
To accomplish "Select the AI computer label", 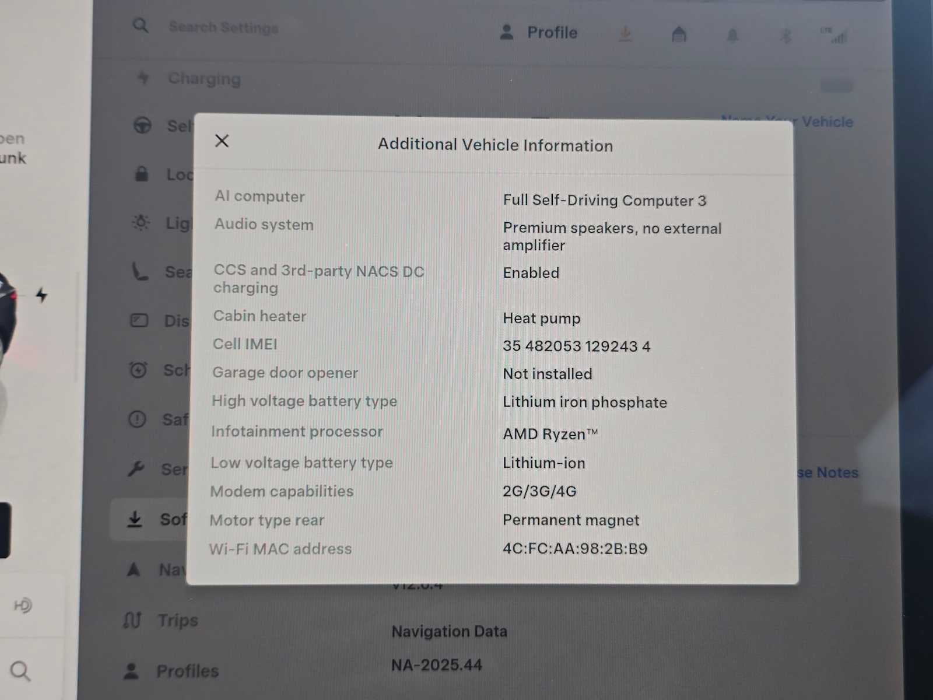I will 259,197.
